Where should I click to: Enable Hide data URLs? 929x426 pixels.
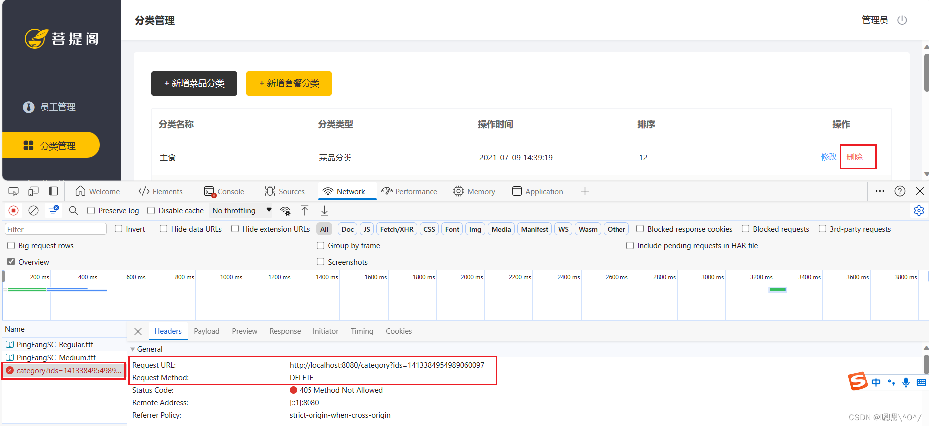163,229
